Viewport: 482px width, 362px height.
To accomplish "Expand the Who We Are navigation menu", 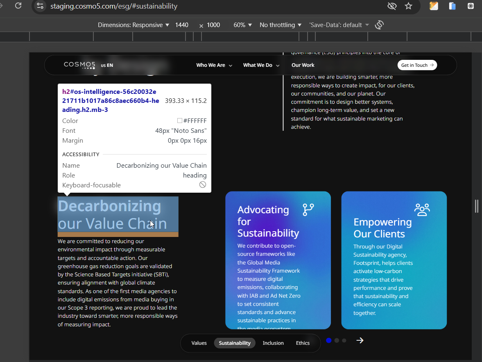I will pyautogui.click(x=214, y=65).
